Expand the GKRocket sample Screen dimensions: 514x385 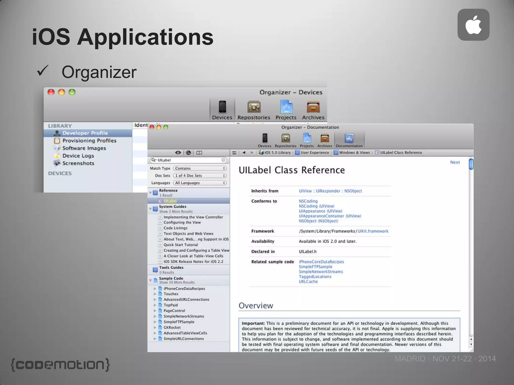tap(155, 328)
